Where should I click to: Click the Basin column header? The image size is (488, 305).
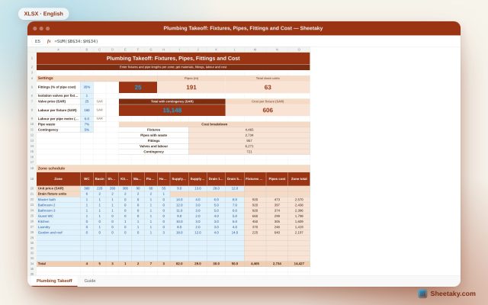tap(100, 179)
